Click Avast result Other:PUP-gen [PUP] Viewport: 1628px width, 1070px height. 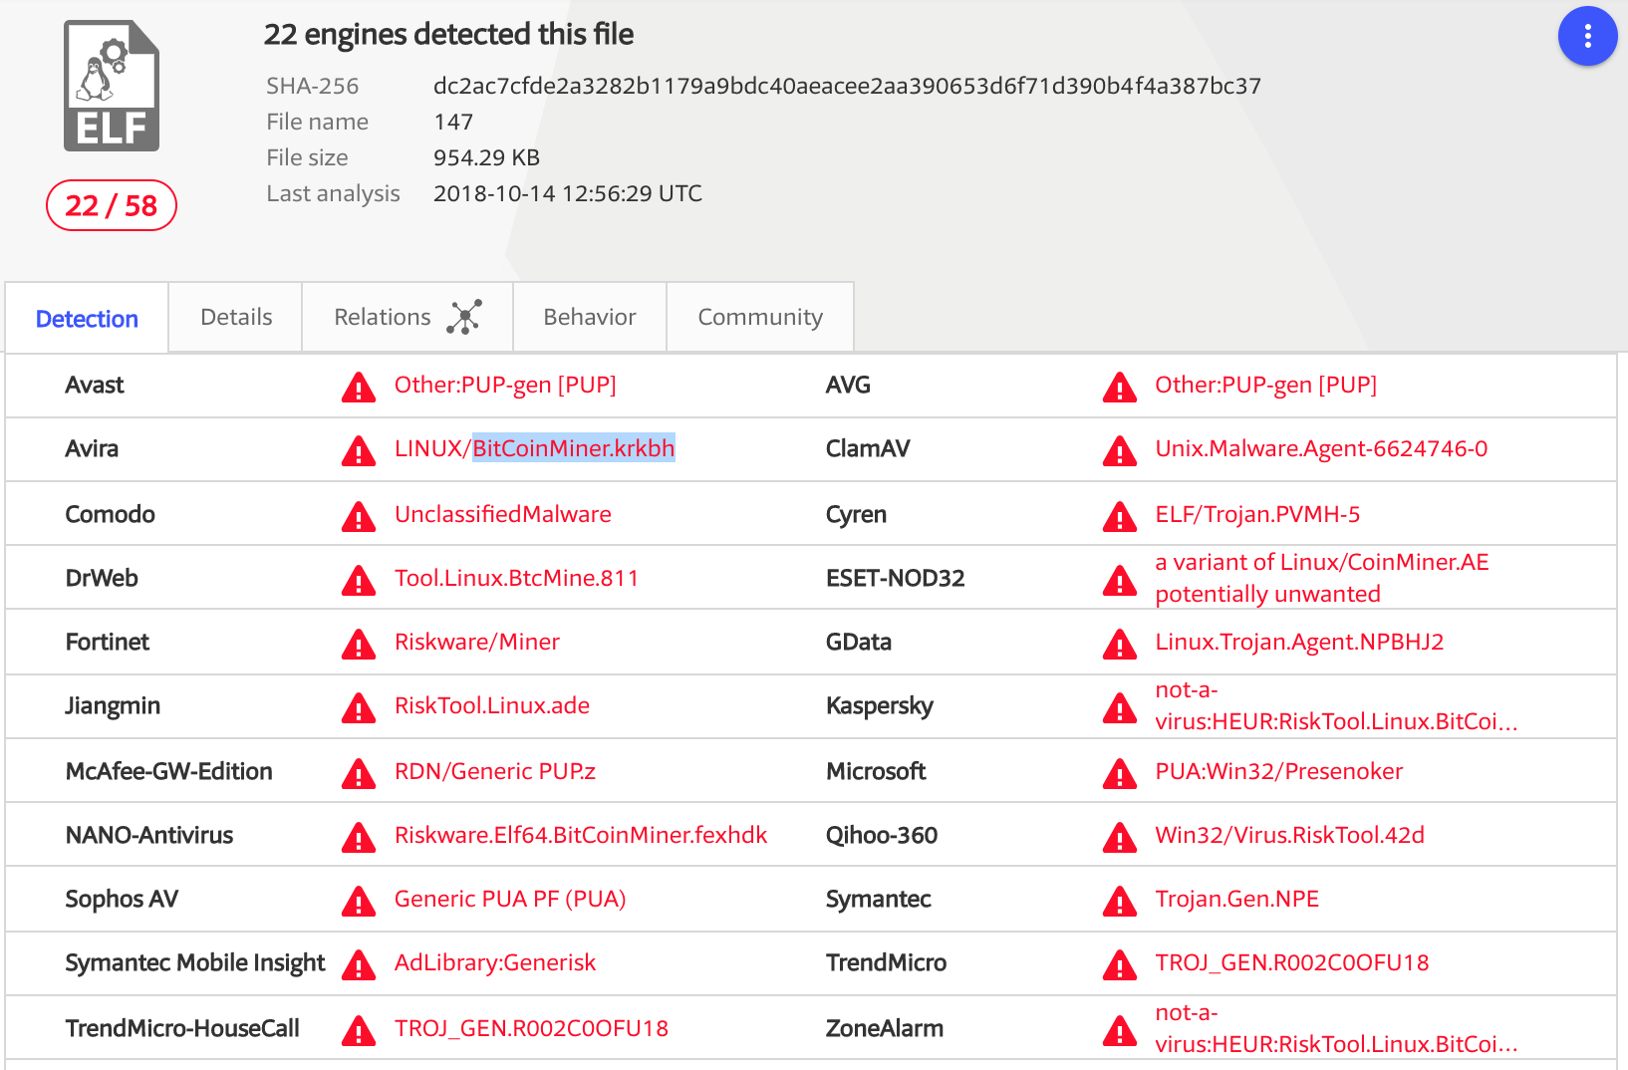click(505, 385)
